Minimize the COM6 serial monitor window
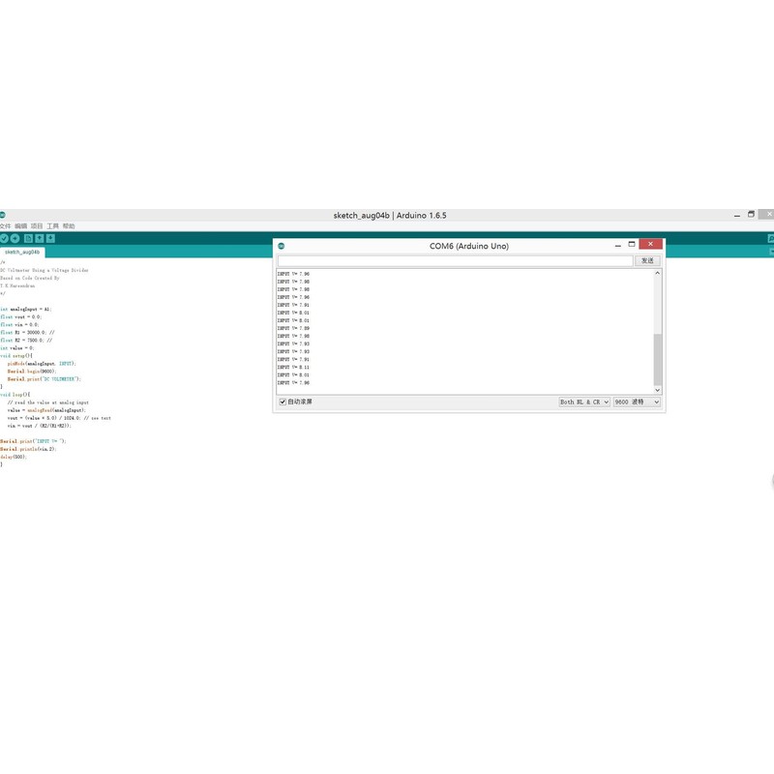 pyautogui.click(x=617, y=246)
